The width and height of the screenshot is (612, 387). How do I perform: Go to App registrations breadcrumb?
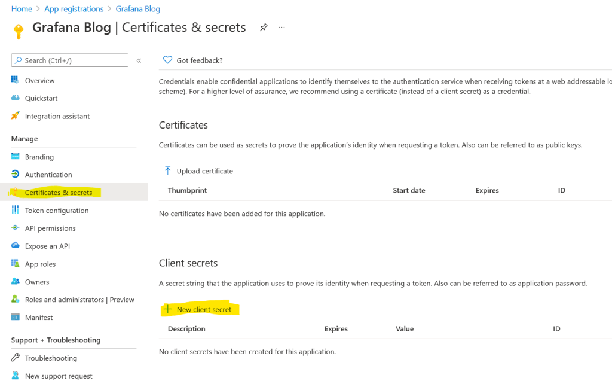[74, 9]
